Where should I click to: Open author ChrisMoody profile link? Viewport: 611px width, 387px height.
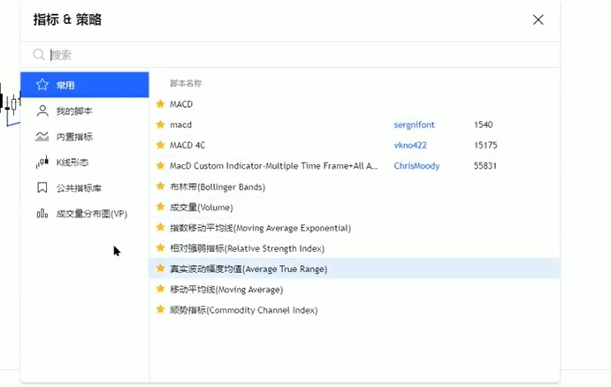(x=416, y=166)
